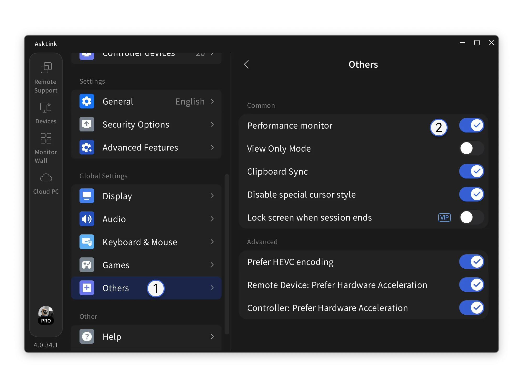This screenshot has height=392, width=523.
Task: Click the Advanced Features gear icon
Action: (x=87, y=147)
